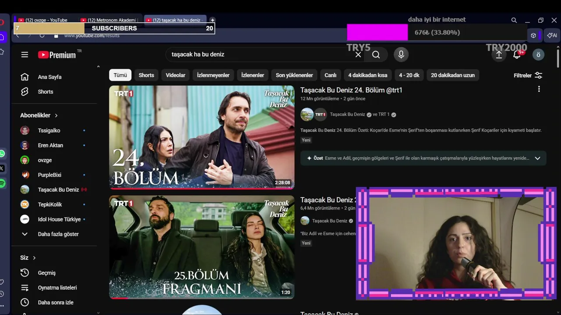This screenshot has height=315, width=561.
Task: Select the İzlenenler filter chip
Action: click(252, 75)
